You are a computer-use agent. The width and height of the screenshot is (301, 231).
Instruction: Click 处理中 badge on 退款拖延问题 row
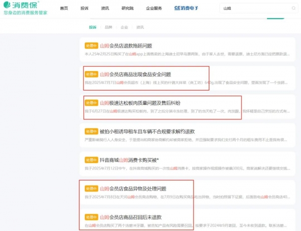pyautogui.click(x=91, y=45)
